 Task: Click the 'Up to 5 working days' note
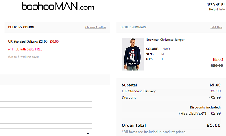click(x=24, y=57)
